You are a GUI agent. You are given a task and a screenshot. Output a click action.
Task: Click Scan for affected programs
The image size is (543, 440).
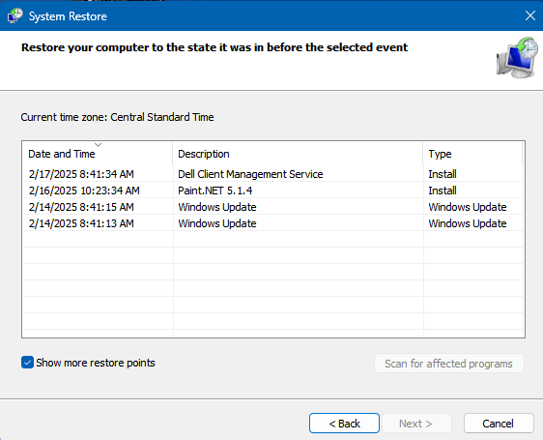(449, 364)
